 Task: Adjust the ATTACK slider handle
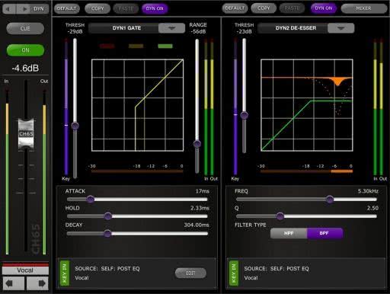pos(91,200)
